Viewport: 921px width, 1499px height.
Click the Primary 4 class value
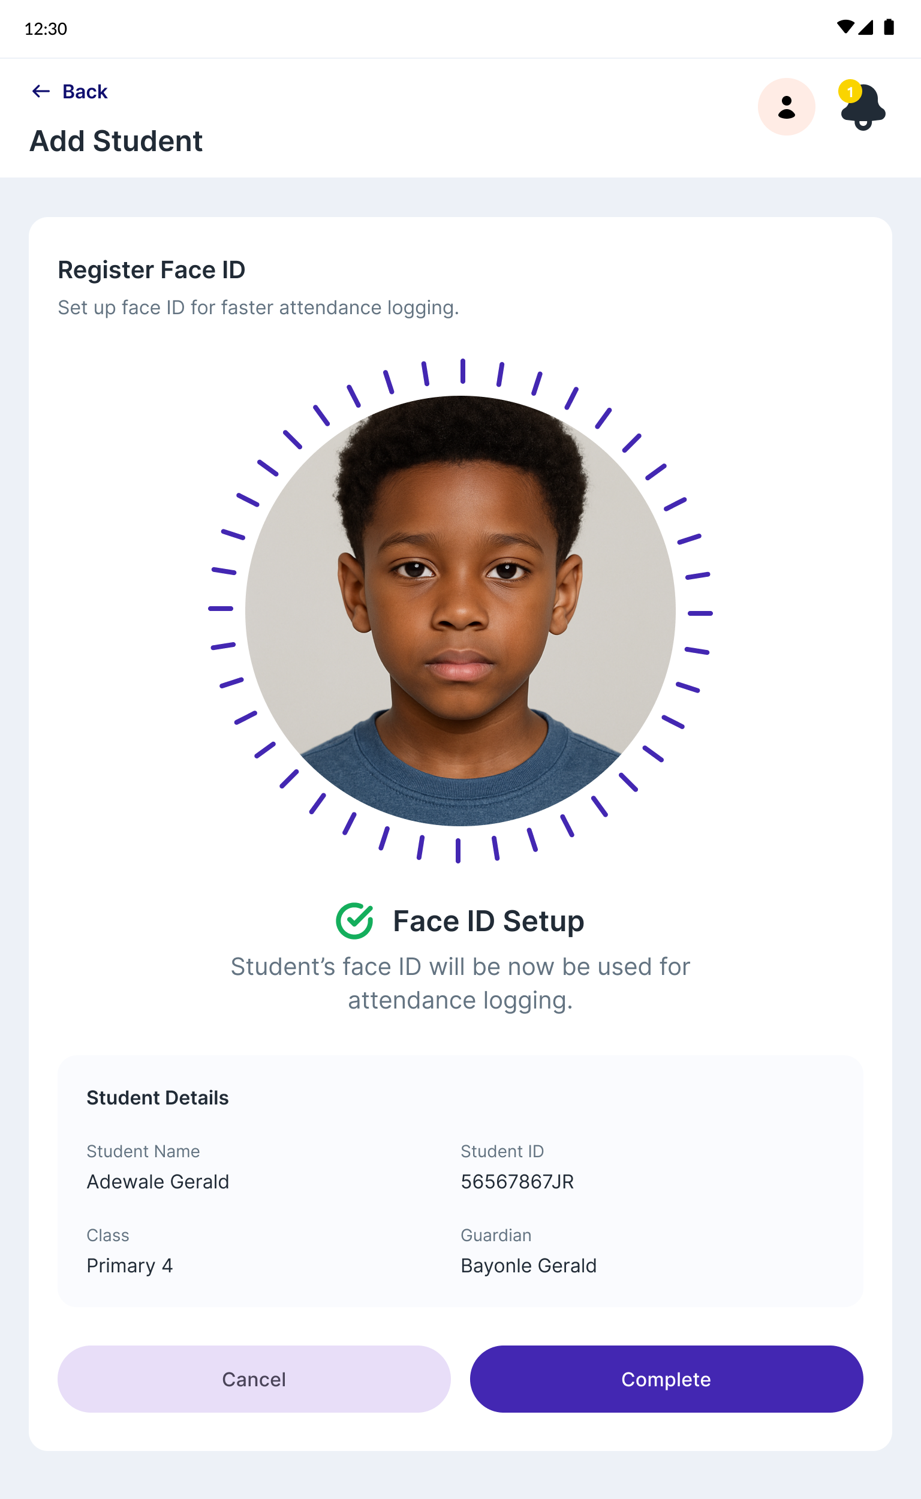[x=130, y=1265]
